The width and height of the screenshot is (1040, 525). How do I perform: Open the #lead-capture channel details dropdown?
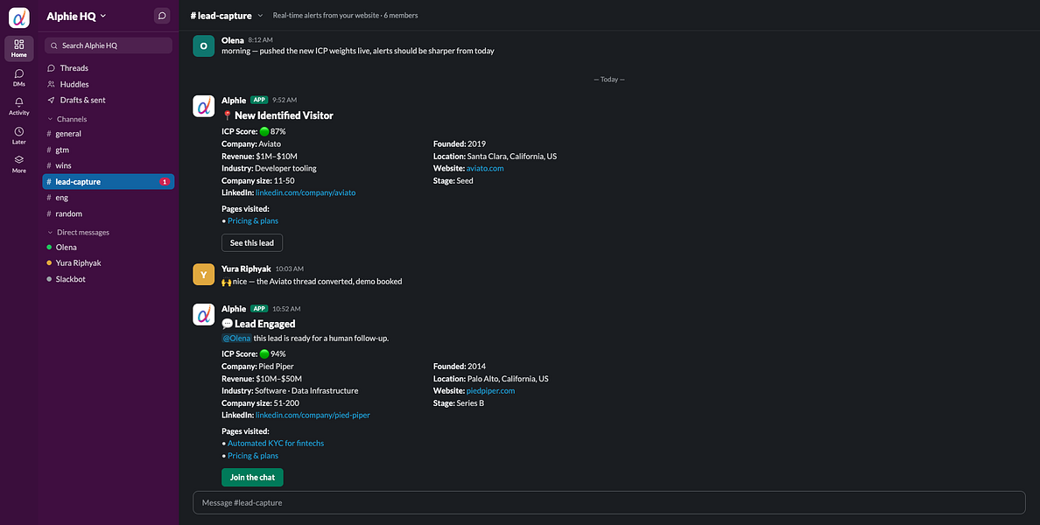click(x=226, y=15)
